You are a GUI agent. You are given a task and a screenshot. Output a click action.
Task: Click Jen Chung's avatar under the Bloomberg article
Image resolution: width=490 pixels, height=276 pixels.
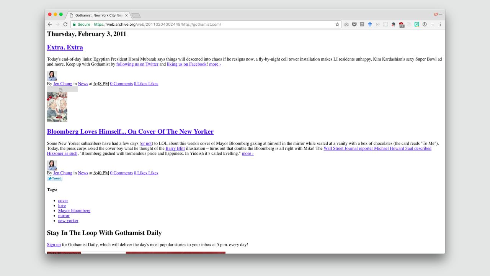(x=52, y=165)
